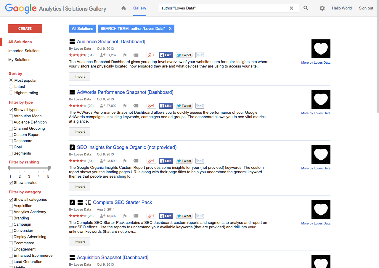Viewport: 379px width, 268px height.
Task: Like Audience Snapshot on Facebook
Action: (166, 55)
